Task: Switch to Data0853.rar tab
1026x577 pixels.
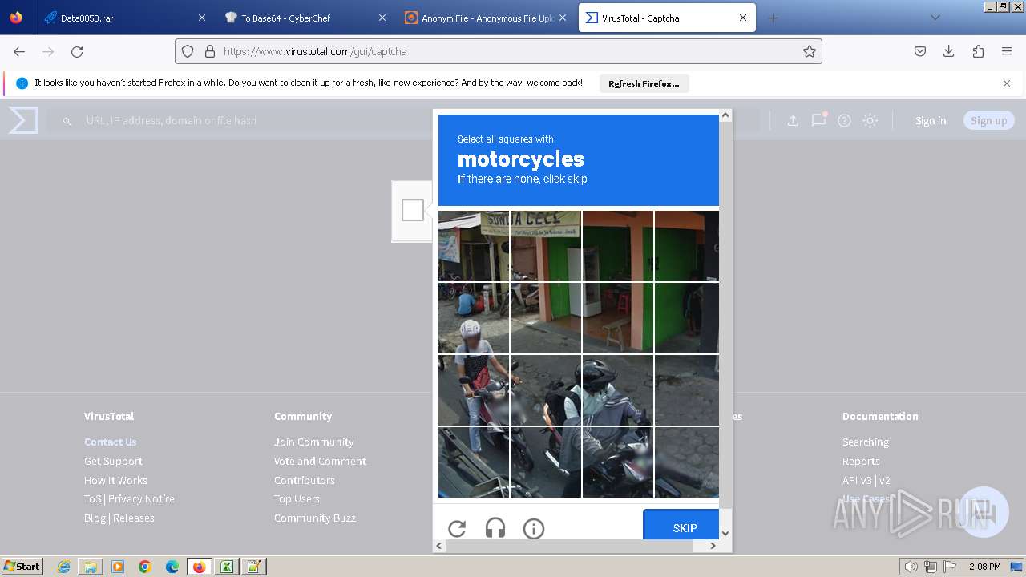Action: click(x=124, y=18)
